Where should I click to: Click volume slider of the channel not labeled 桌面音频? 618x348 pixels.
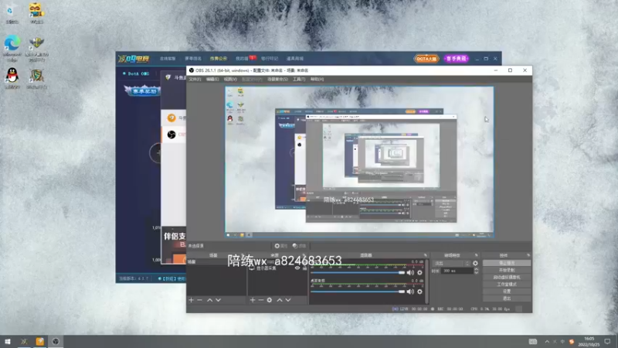(358, 273)
